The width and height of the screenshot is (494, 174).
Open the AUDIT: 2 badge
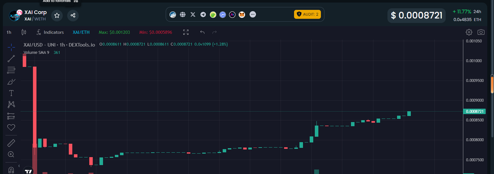pos(307,14)
